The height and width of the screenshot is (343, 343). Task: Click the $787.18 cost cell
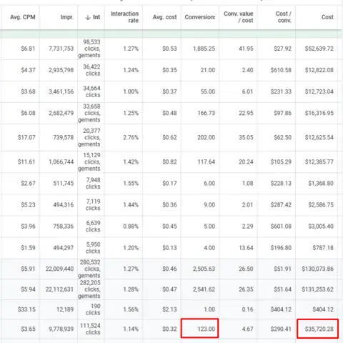pyautogui.click(x=323, y=248)
